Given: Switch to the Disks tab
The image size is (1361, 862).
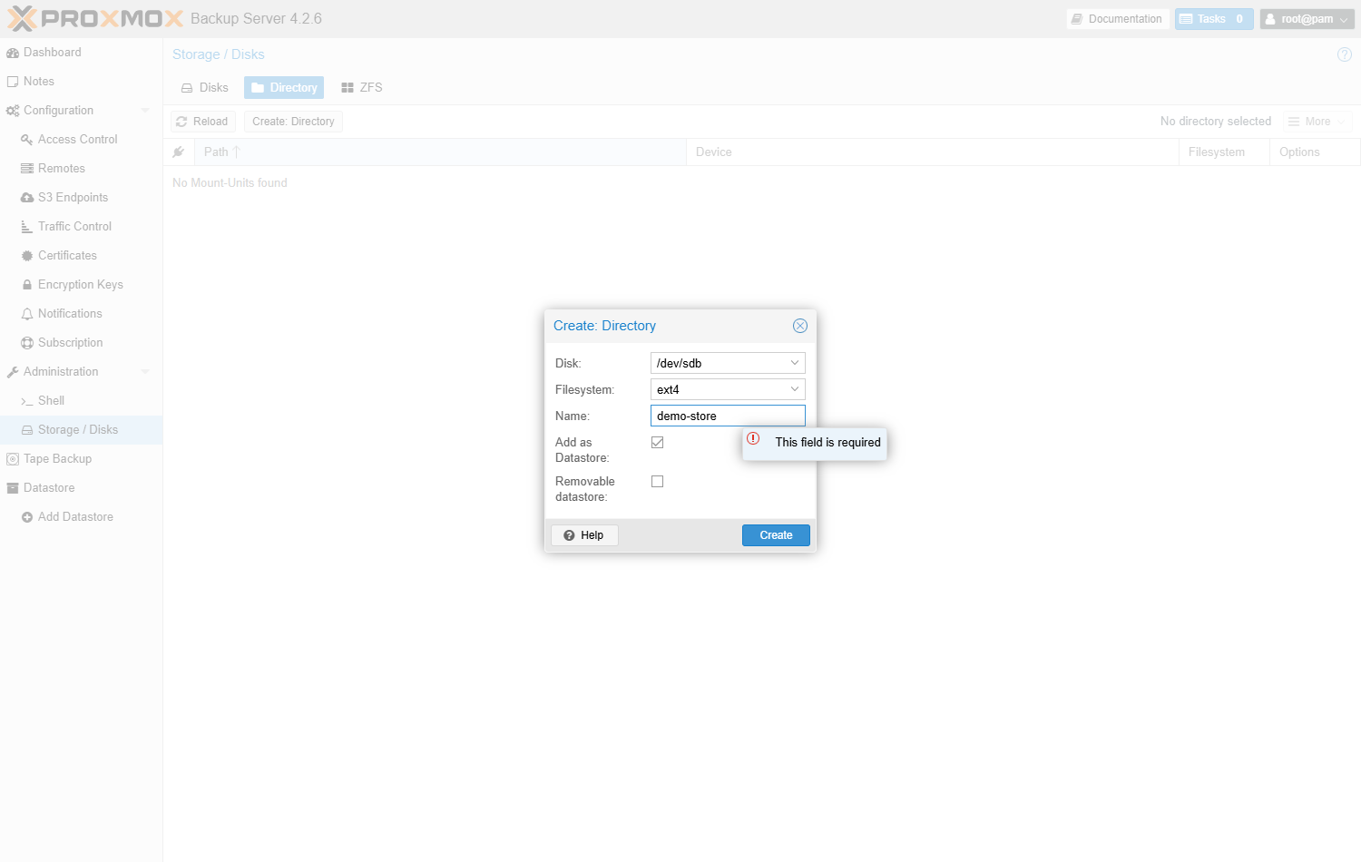Looking at the screenshot, I should 205,88.
